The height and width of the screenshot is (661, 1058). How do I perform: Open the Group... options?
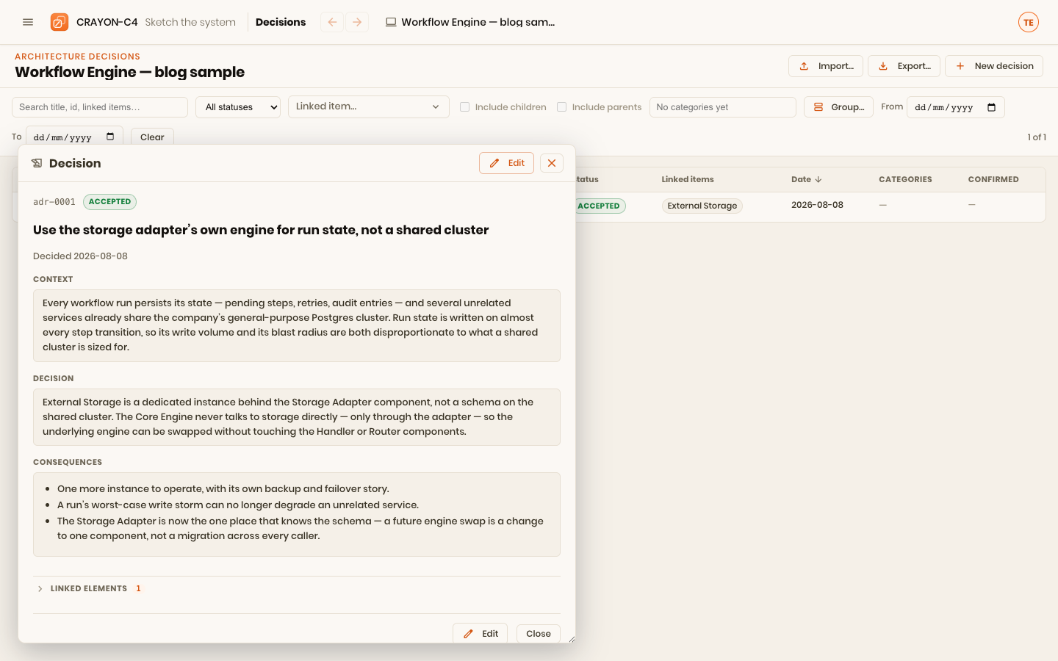(x=838, y=107)
